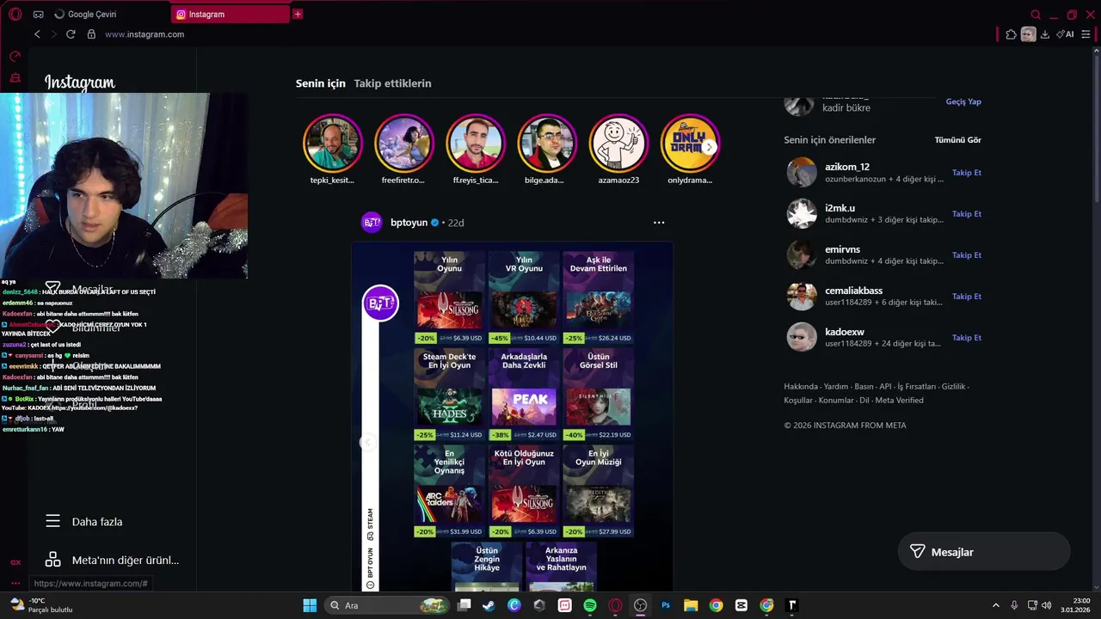Image resolution: width=1101 pixels, height=619 pixels.
Task: Open the tepki_kesit story
Action: point(332,144)
